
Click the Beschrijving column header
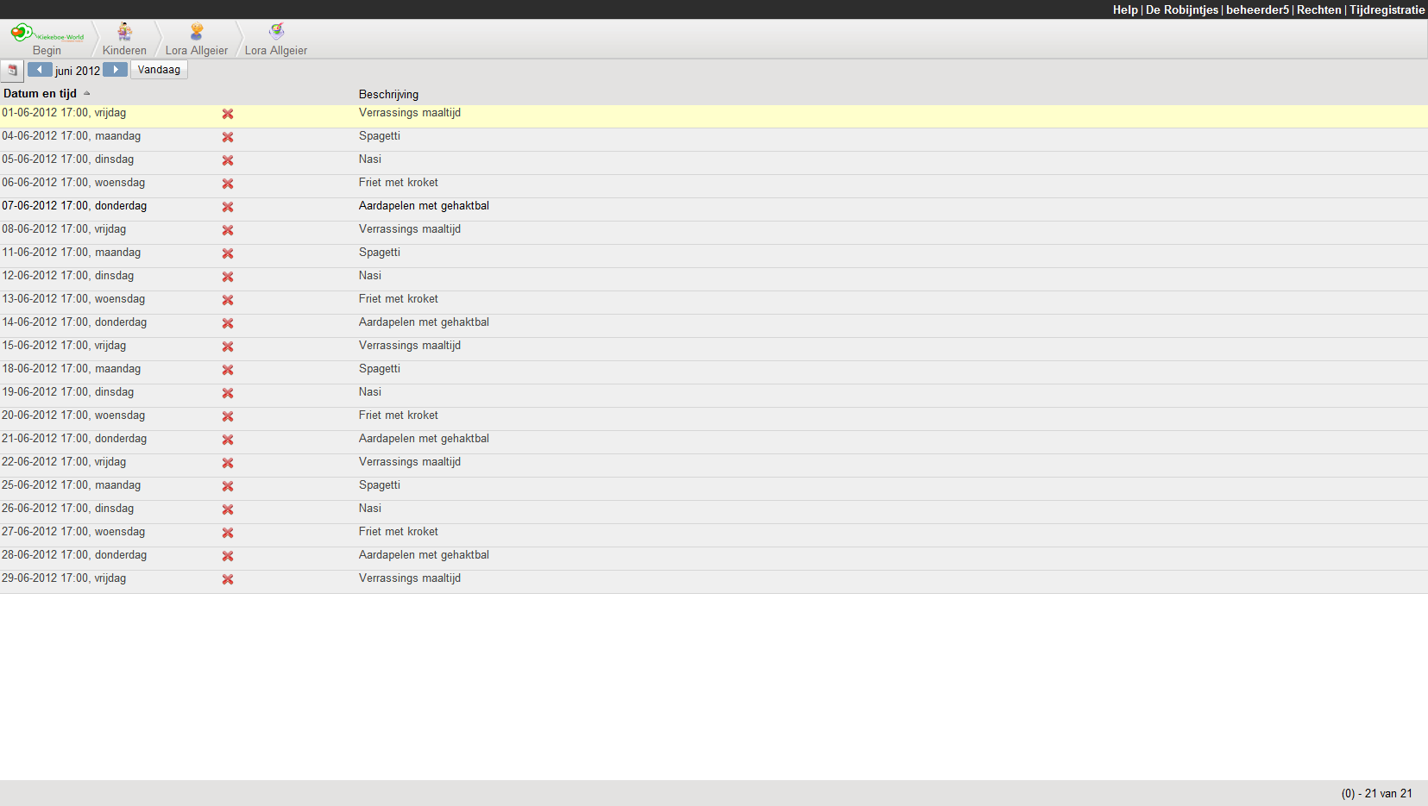[x=388, y=95]
